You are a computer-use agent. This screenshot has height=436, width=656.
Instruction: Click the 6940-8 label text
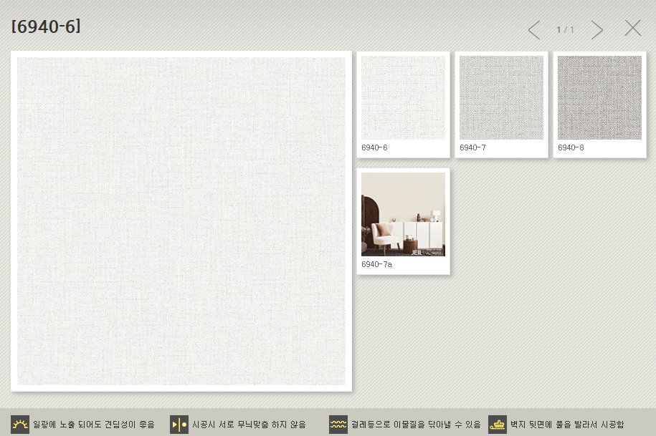click(571, 147)
